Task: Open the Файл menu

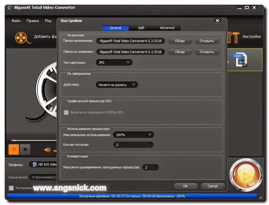Action: 16,21
